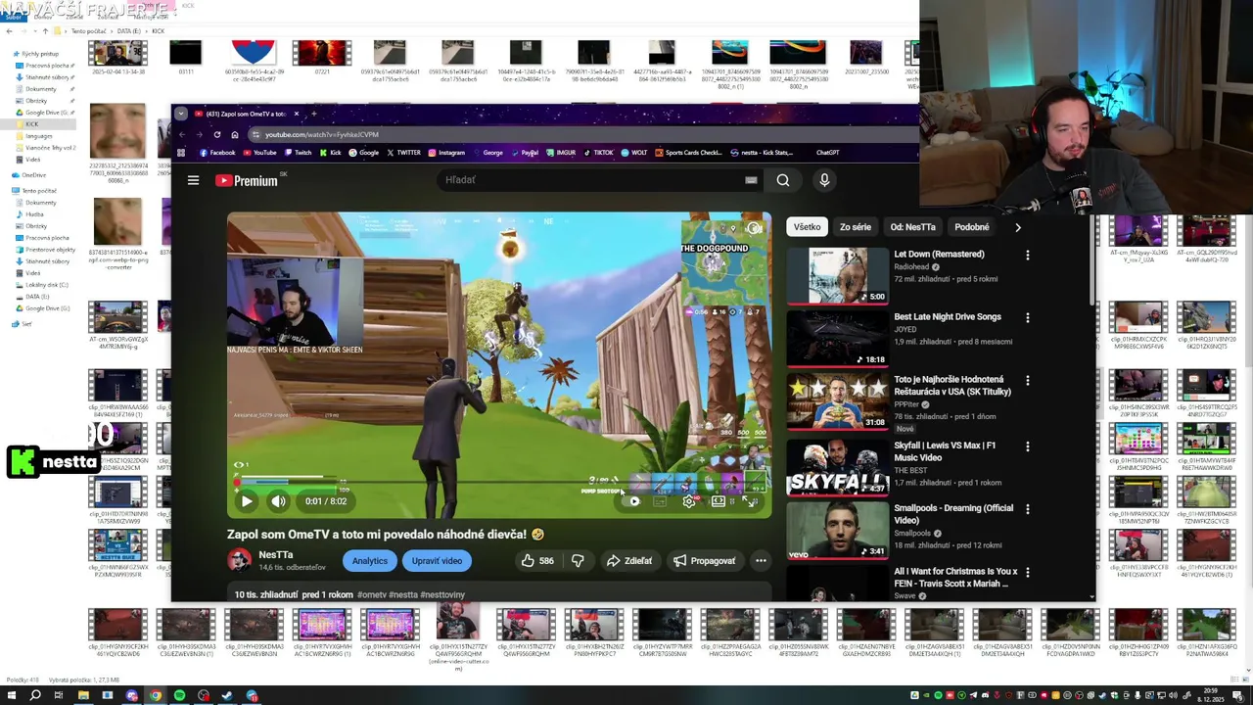The height and width of the screenshot is (705, 1253).
Task: Select Dokumenty in Explorer quick access
Action: point(40,89)
